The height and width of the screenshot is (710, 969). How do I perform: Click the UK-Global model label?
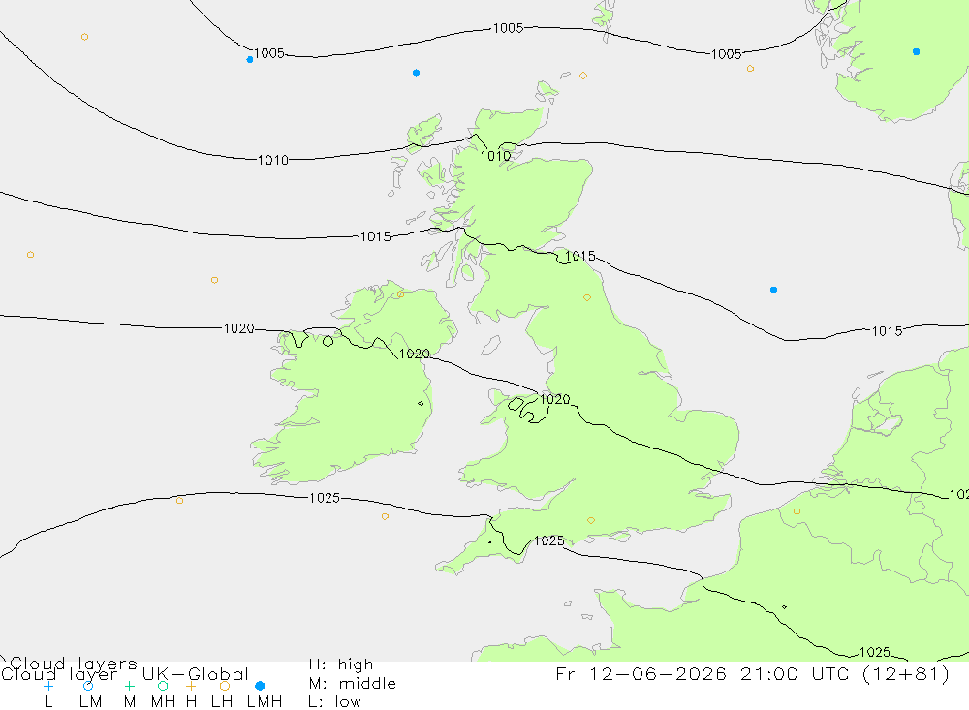[196, 674]
